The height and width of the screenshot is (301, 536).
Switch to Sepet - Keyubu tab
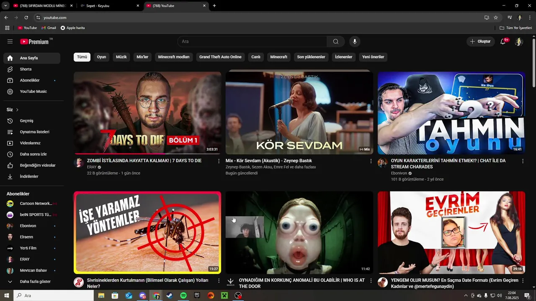[110, 6]
